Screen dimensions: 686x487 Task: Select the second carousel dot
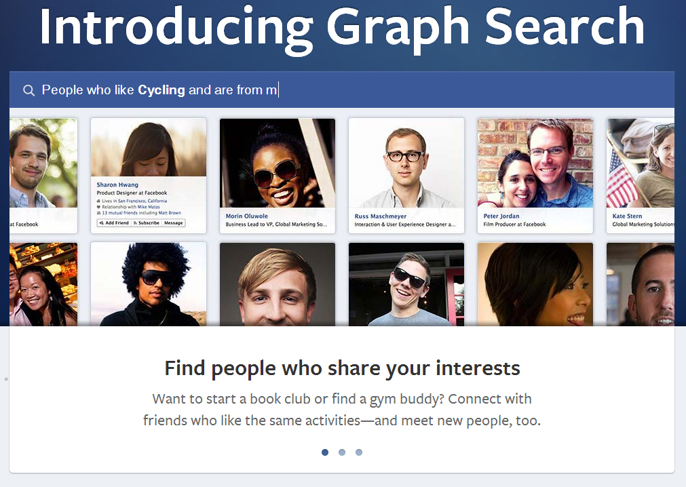coord(342,452)
